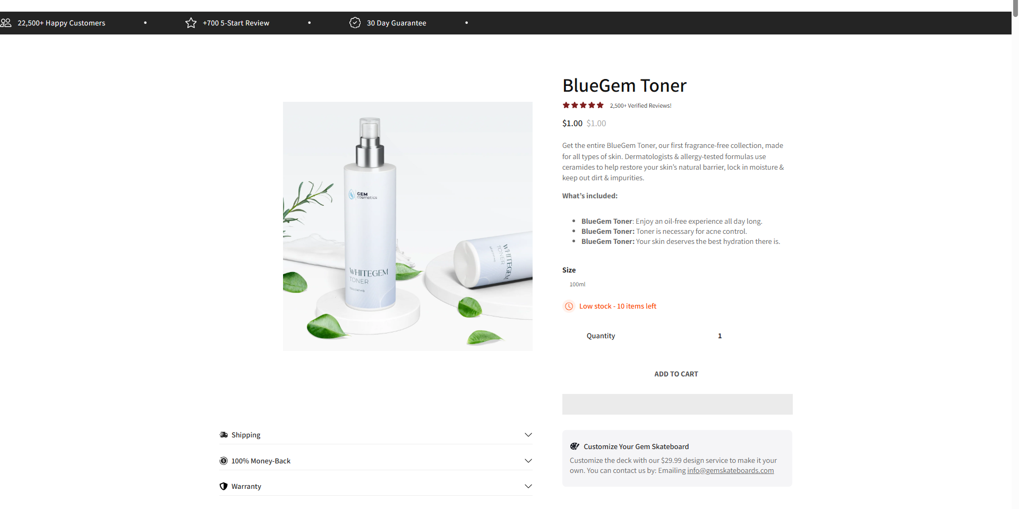Screen dimensions: 1019x509
Task: Click the gray button below Add to Cart
Action: pyautogui.click(x=677, y=404)
